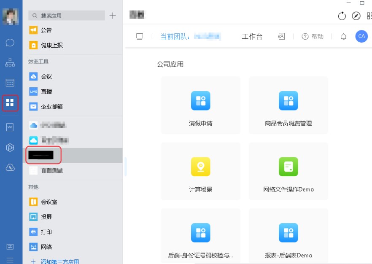Select the workbench apps grid icon
The height and width of the screenshot is (264, 372).
(x=10, y=102)
